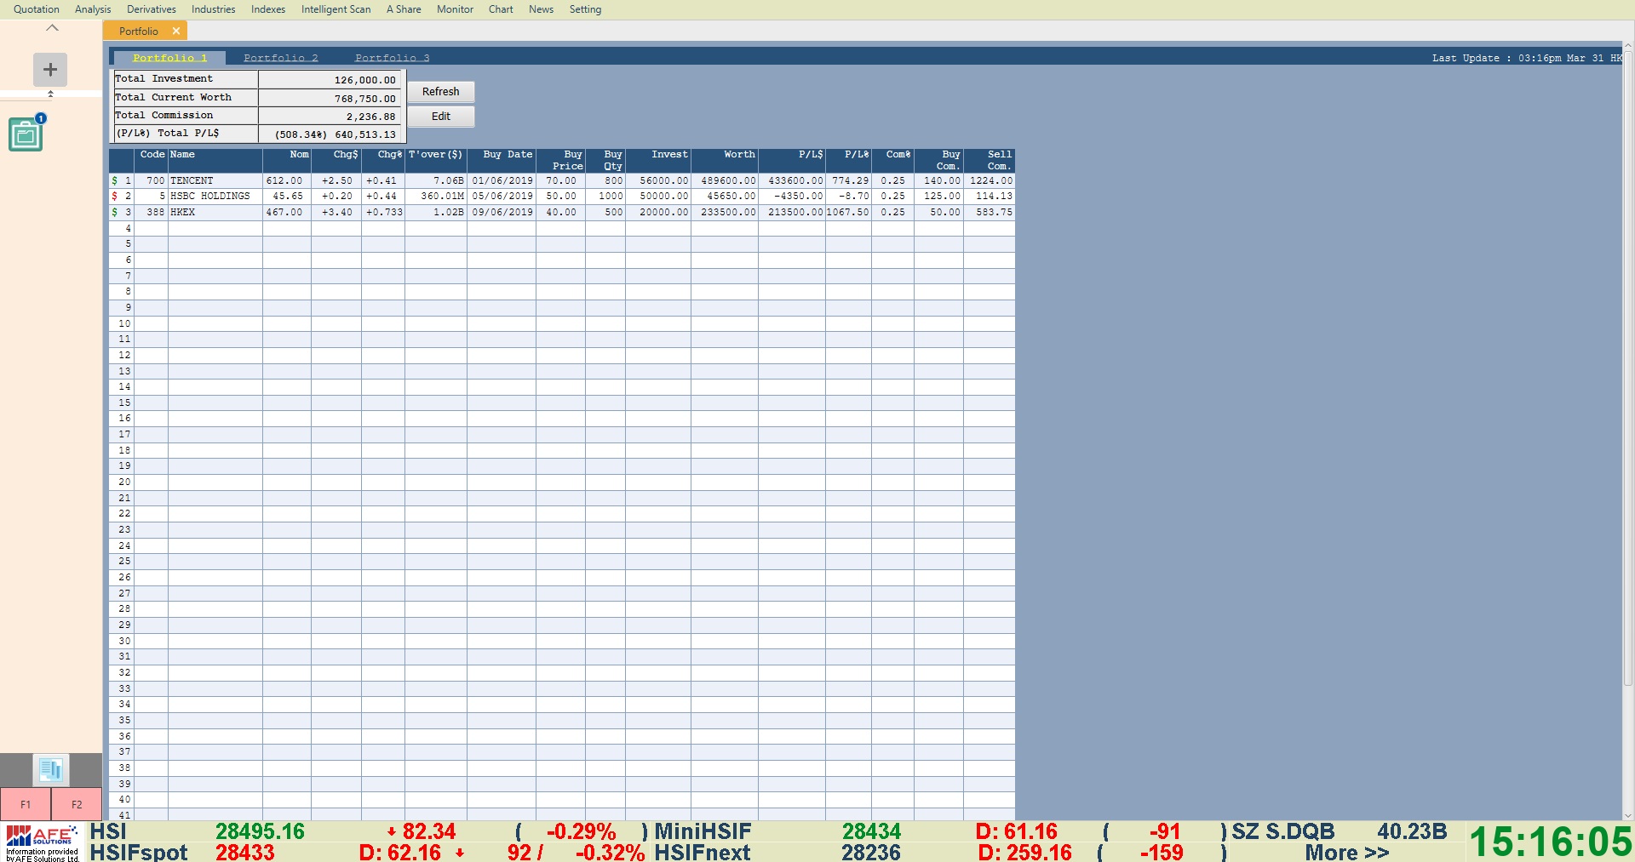
Task: Open the Intelligent Scan menu
Action: (x=336, y=9)
